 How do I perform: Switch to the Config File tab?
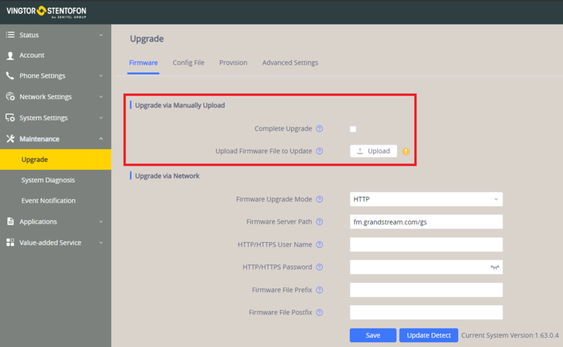(x=189, y=63)
